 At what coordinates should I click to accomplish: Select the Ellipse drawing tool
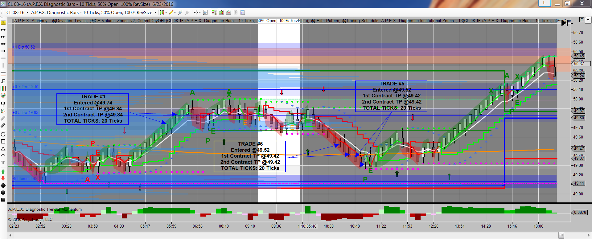tap(3, 134)
